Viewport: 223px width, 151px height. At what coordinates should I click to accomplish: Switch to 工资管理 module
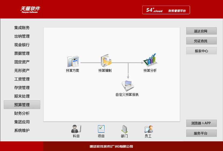pos(22,79)
